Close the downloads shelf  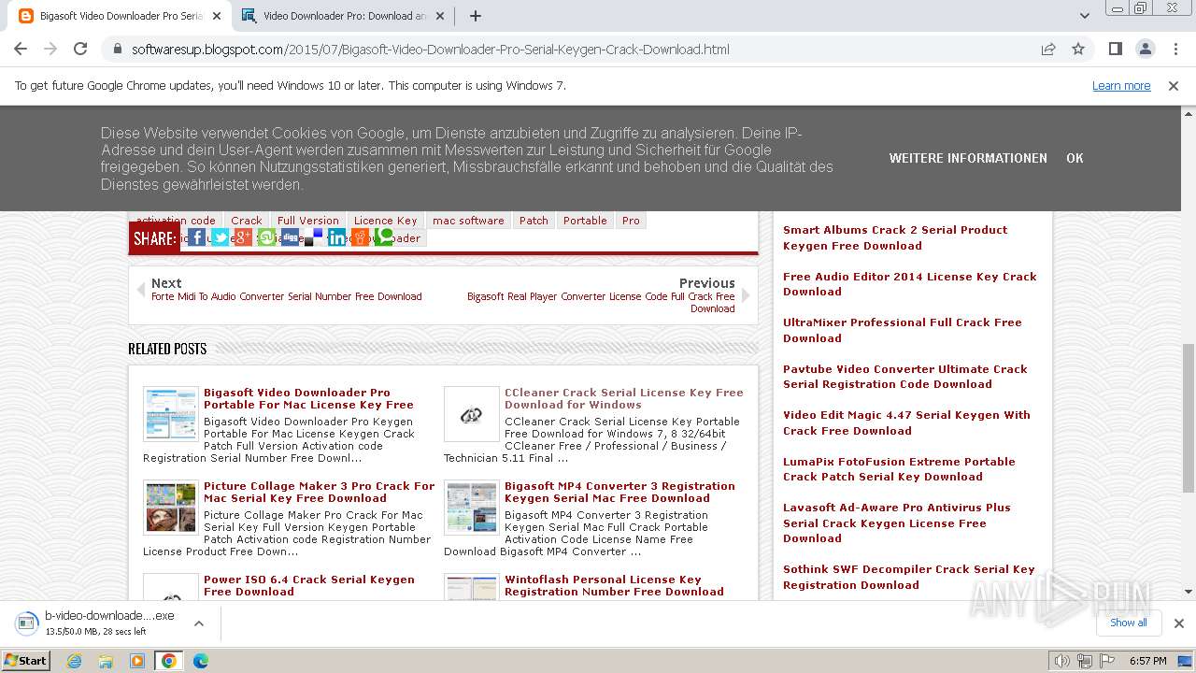(x=1178, y=623)
